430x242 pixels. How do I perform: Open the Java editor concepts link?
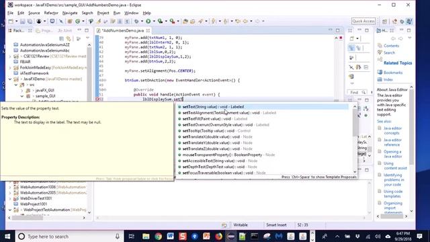[x=392, y=130]
